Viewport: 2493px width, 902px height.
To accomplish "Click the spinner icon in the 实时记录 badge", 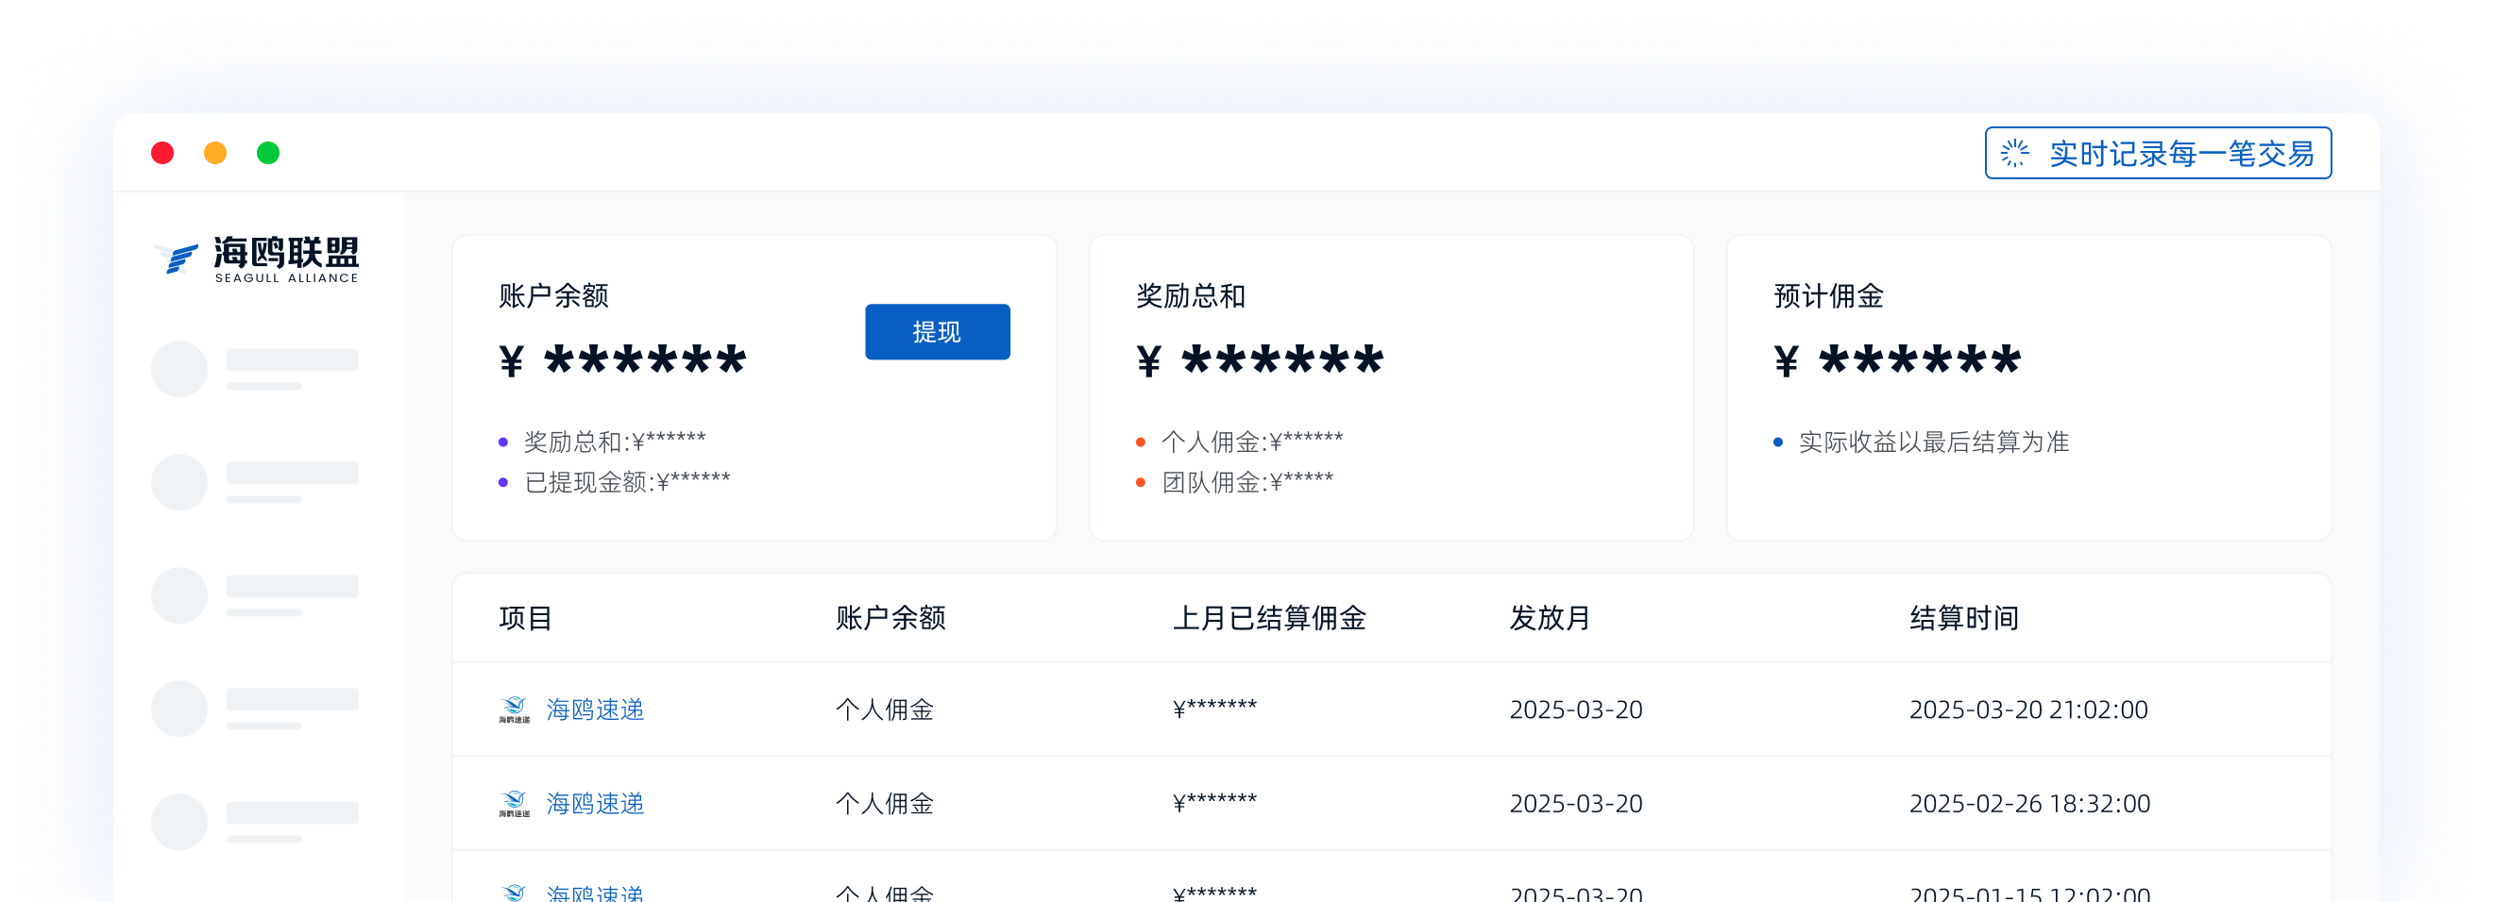I will point(2015,153).
